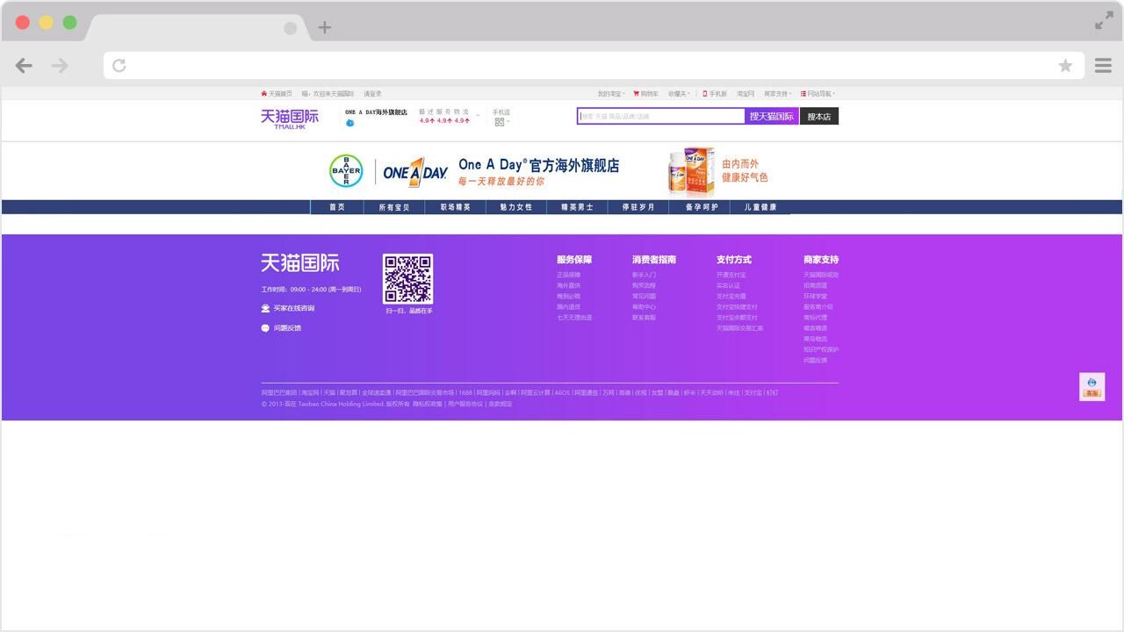This screenshot has height=632, width=1124.
Task: Click the product search input field
Action: (x=661, y=116)
